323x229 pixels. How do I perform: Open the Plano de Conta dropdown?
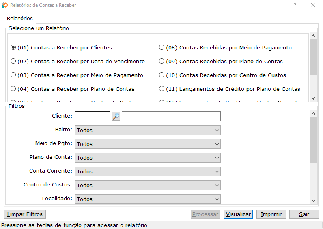[148, 158]
